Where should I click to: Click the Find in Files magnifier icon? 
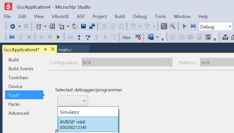point(172,26)
